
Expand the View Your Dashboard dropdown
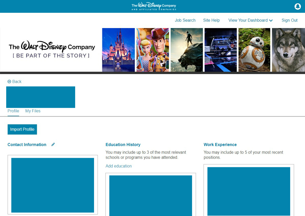[250, 20]
